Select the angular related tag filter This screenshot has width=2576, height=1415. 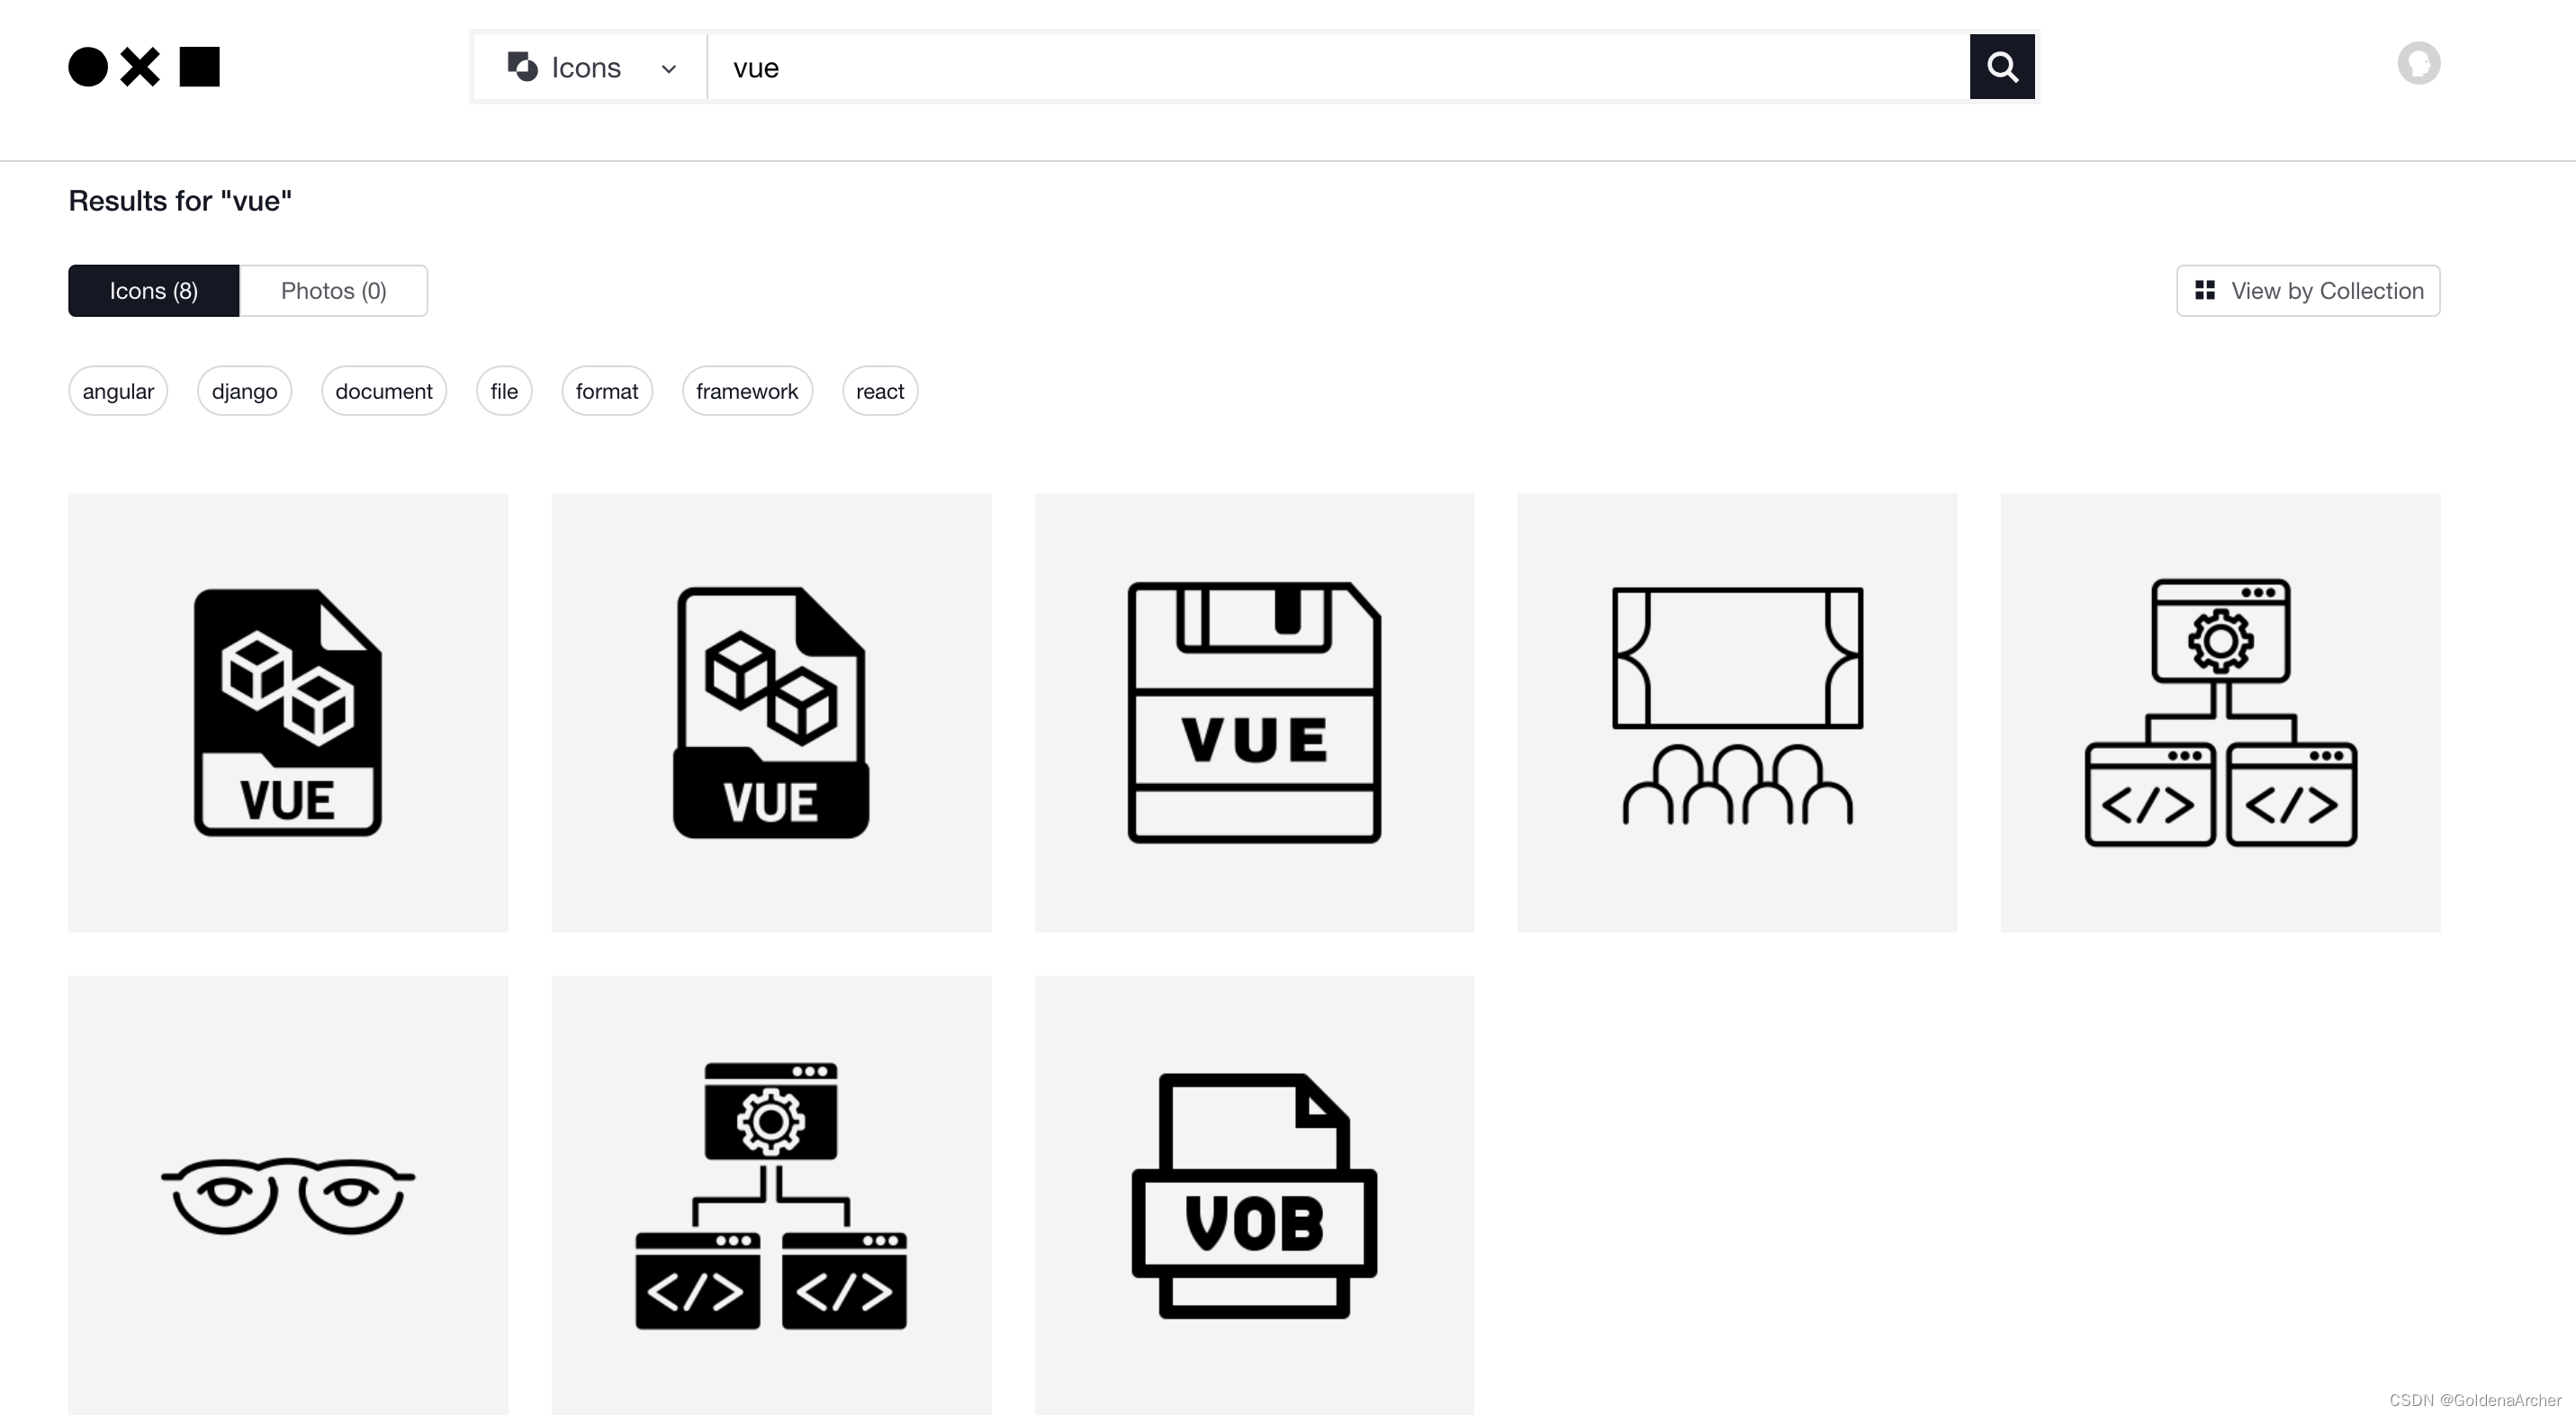click(117, 391)
